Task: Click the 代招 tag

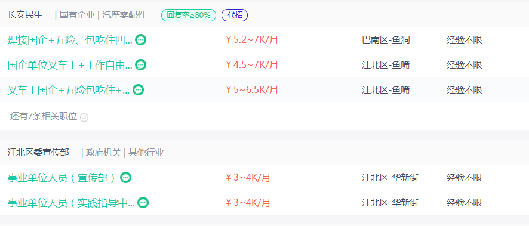Action: [x=235, y=15]
